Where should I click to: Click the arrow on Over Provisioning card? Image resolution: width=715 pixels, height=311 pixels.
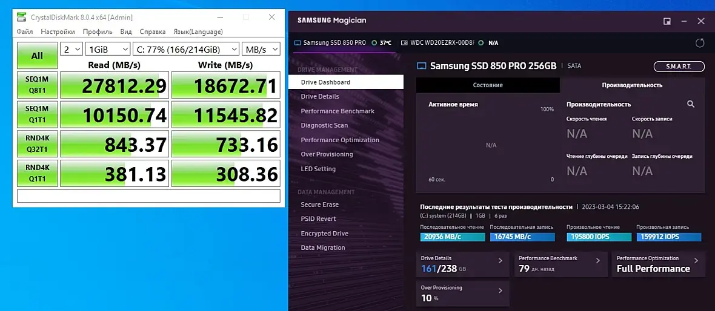tap(501, 290)
